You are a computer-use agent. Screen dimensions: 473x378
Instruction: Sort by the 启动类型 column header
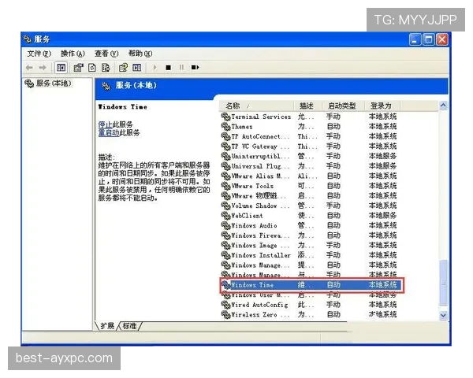tap(342, 106)
